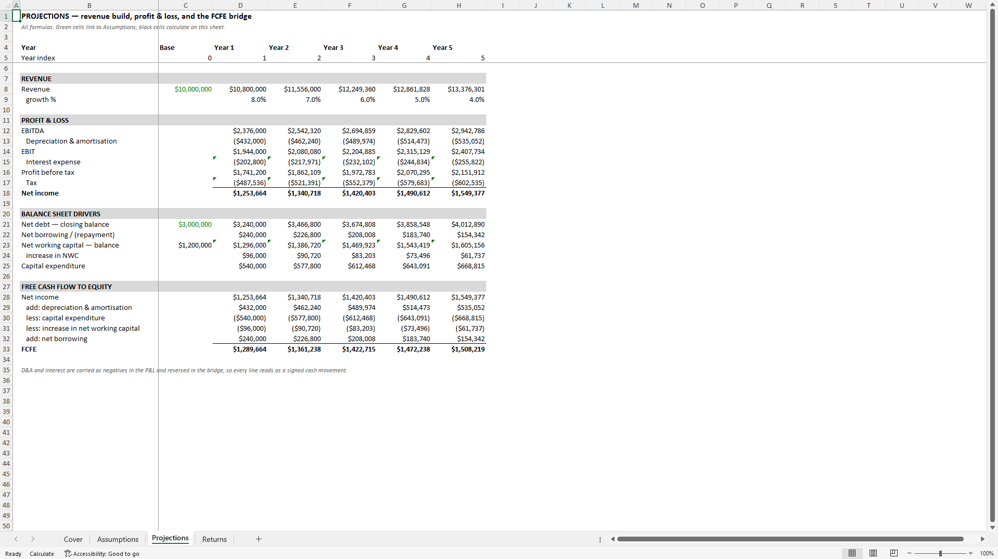This screenshot has width=998, height=559.
Task: Select Year 3 increase in NWC $83,203
Action: point(349,255)
